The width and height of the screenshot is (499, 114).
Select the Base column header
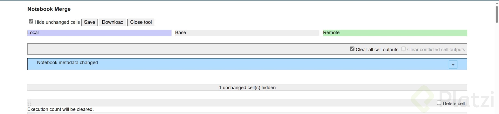point(247,33)
